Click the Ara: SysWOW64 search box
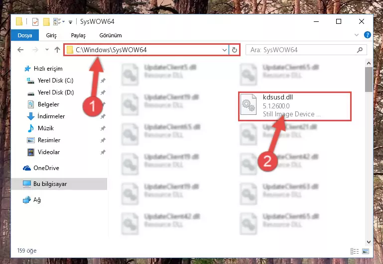This screenshot has width=383, height=264. (x=306, y=50)
